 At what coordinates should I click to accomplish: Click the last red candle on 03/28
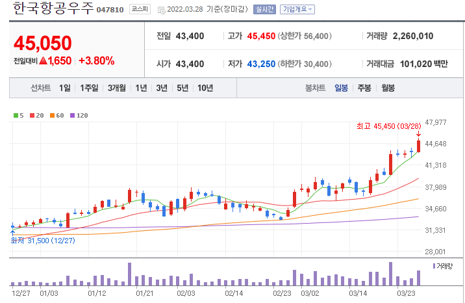418,146
